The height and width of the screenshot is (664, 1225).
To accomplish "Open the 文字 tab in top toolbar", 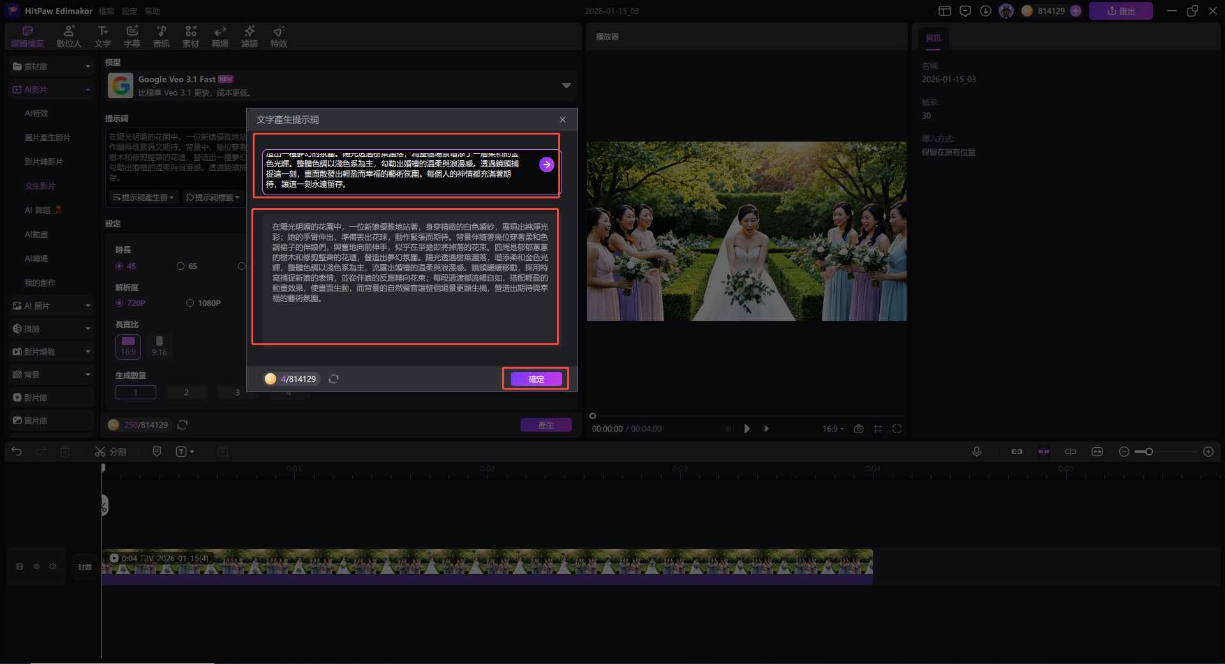I will click(x=102, y=36).
